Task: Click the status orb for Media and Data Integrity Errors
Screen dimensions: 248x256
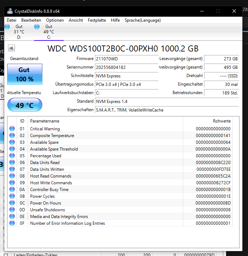Action: 12,216
